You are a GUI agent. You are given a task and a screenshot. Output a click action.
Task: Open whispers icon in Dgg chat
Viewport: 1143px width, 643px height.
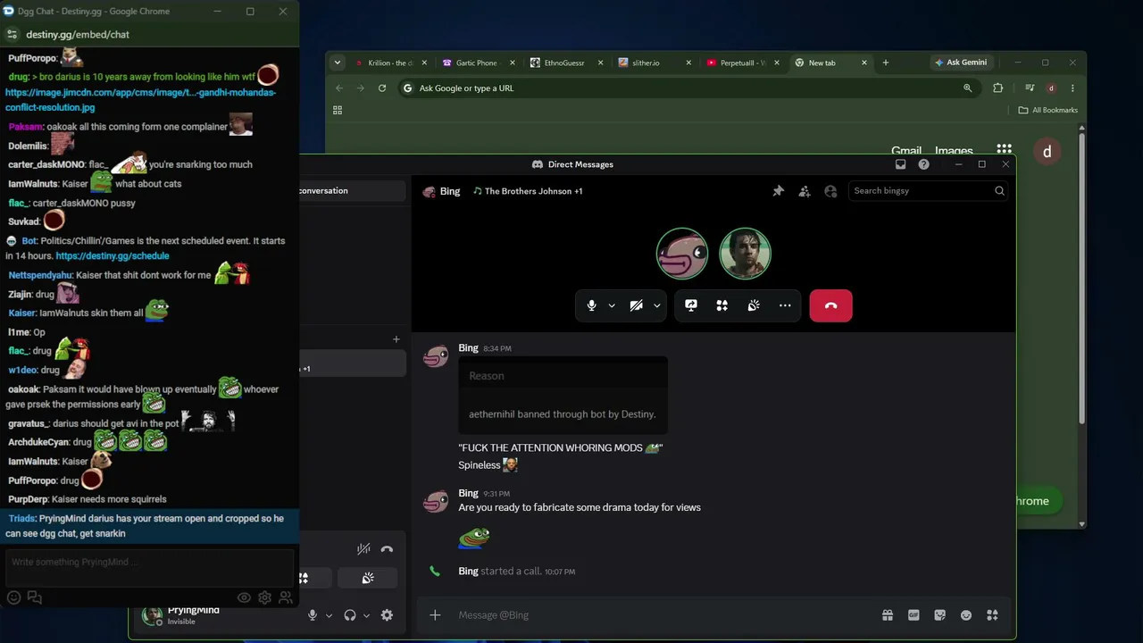[35, 598]
